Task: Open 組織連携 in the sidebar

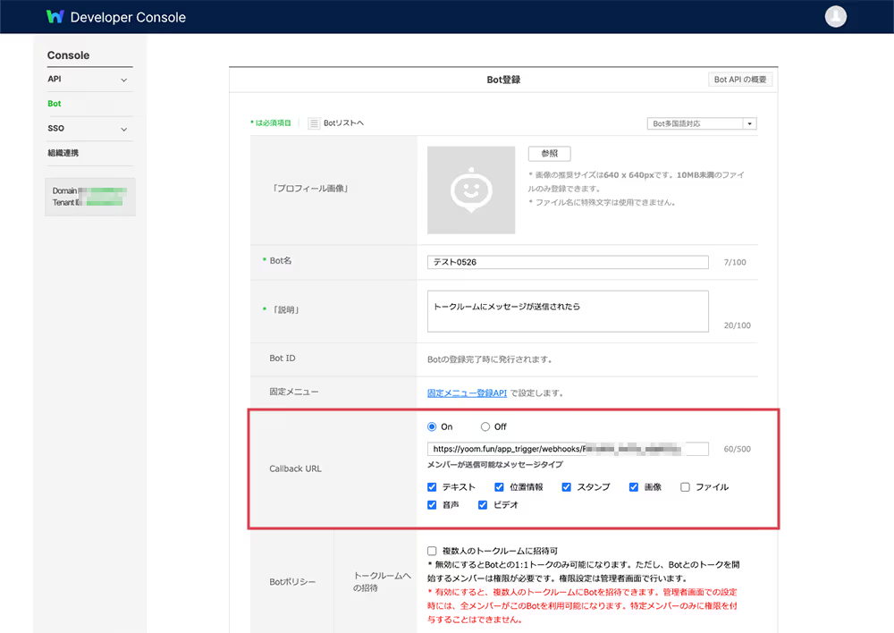Action: pos(63,153)
